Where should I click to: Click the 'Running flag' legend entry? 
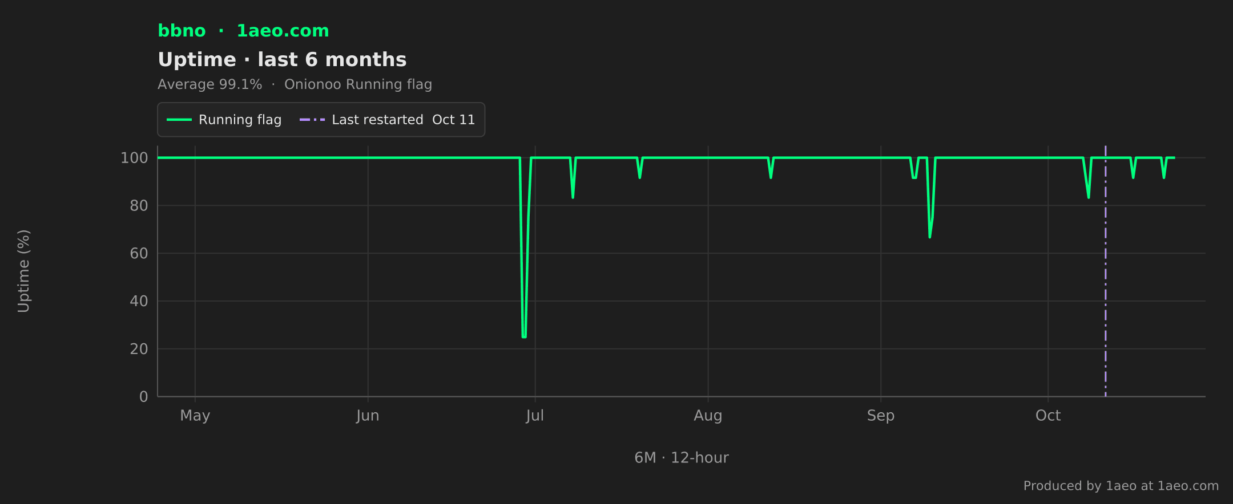224,120
